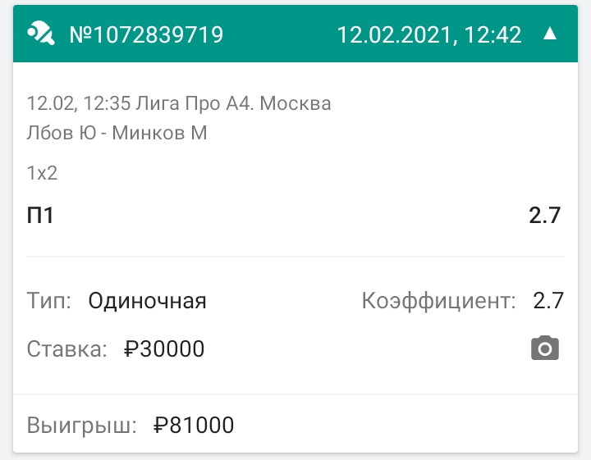Click the date 12.02.2021, 12:42 in header
Screen dimensions: 591x460
click(429, 35)
